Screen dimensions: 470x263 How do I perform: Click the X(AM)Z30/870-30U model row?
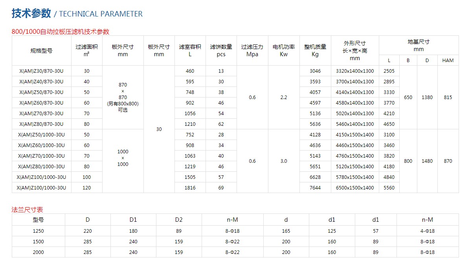coord(41,71)
